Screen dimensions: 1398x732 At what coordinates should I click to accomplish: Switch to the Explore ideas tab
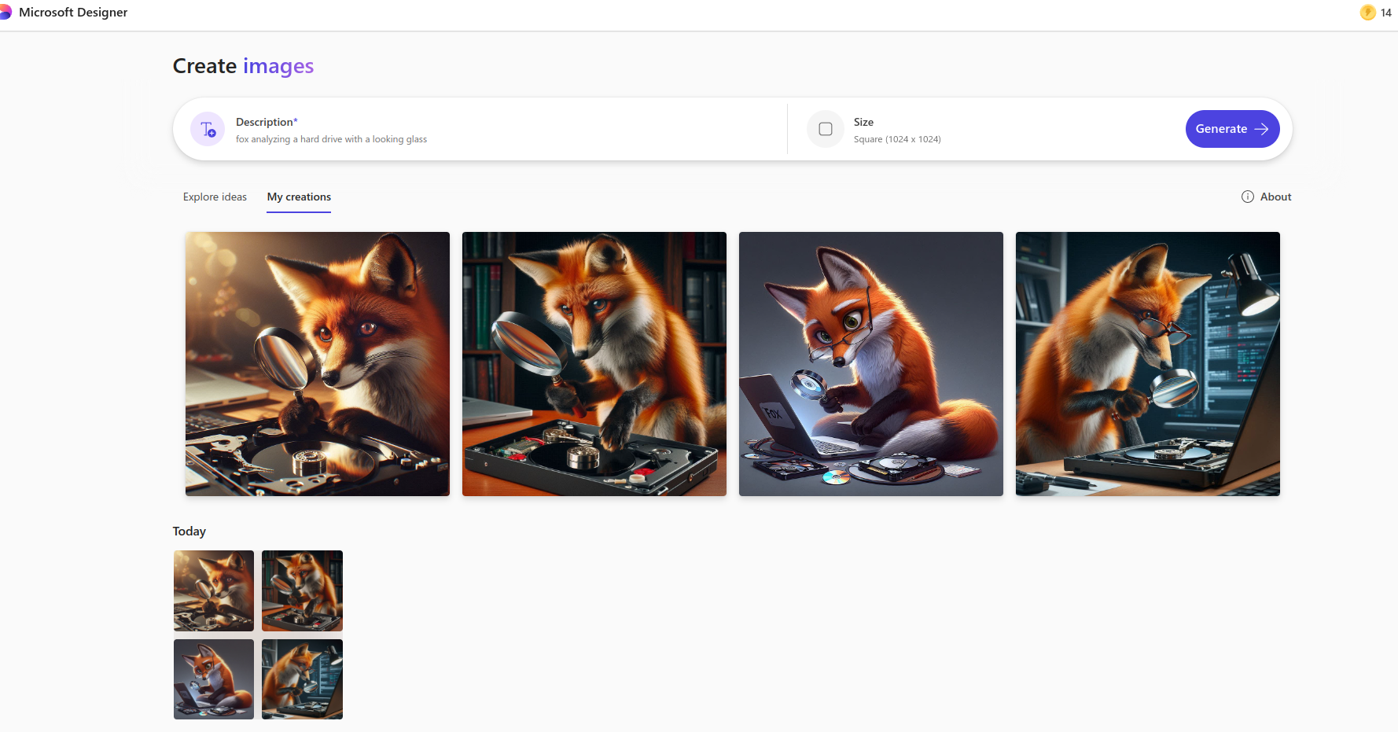click(x=215, y=197)
